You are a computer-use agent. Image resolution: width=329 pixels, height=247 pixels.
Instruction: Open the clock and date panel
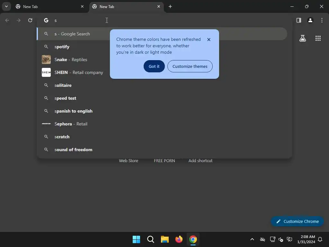coord(306,239)
